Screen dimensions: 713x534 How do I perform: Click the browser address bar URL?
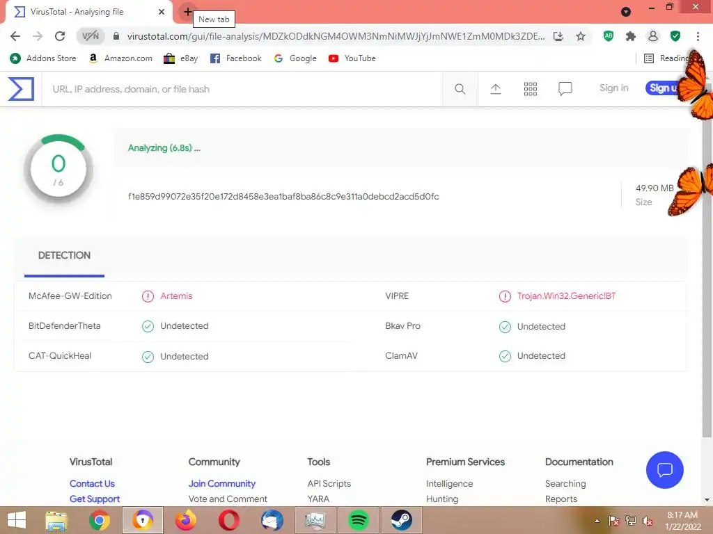click(336, 36)
